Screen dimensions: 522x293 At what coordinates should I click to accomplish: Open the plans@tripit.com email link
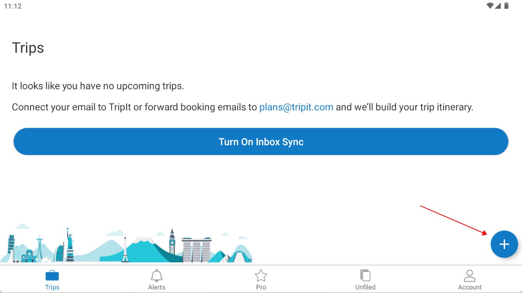pos(296,107)
